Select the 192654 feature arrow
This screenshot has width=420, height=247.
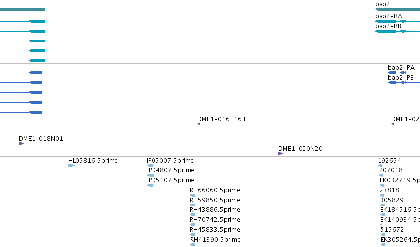(x=380, y=165)
